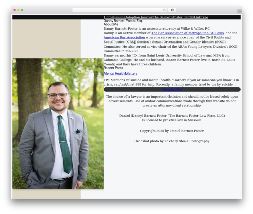This screenshot has width=253, height=214.
Task: Click the 'is licensed to practice law in Missouri.' line
Action: [172, 120]
